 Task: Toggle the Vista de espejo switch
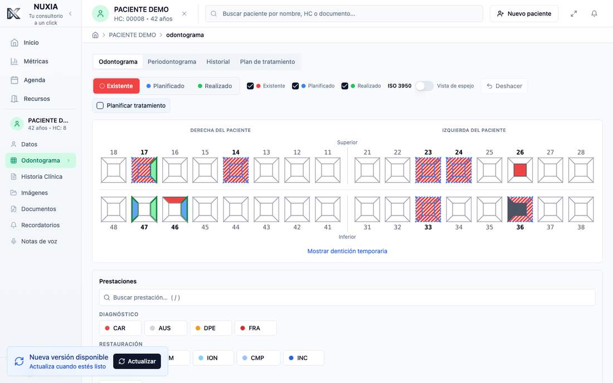click(424, 86)
